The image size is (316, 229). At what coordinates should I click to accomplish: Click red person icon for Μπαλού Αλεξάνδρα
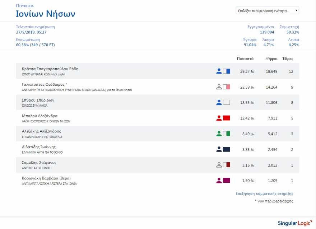(x=219, y=118)
